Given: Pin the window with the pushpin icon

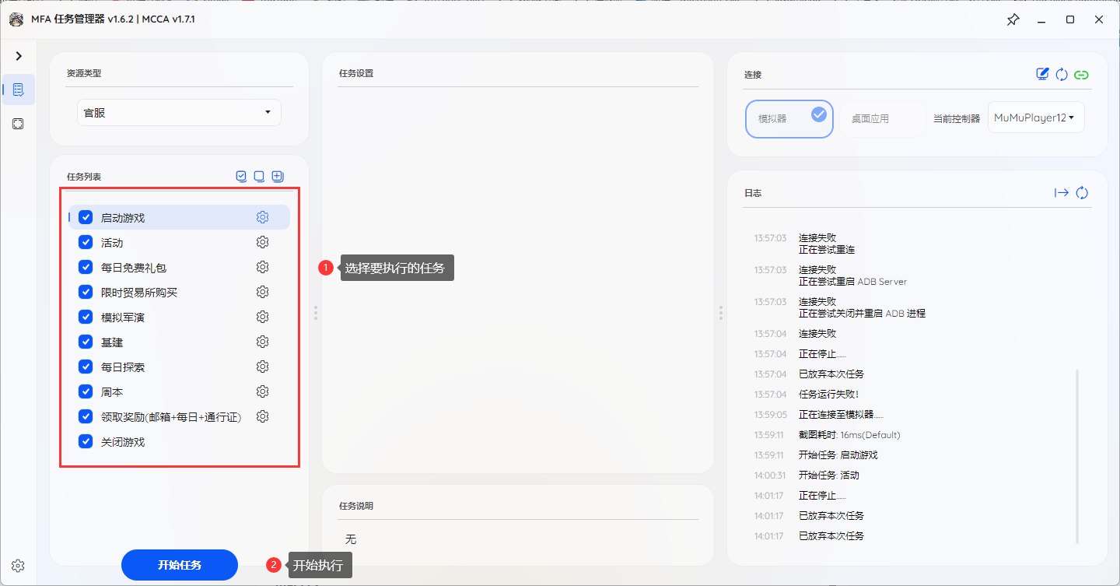Looking at the screenshot, I should coord(1012,19).
